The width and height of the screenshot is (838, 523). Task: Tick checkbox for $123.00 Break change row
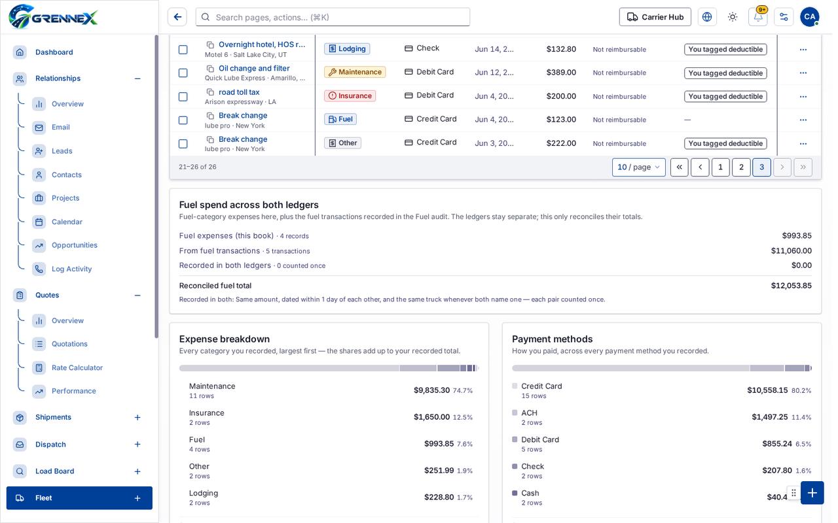(183, 120)
